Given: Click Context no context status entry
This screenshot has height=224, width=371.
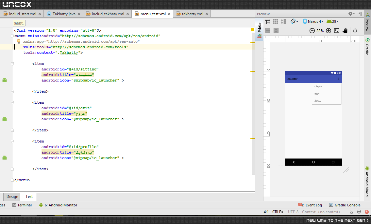Looking at the screenshot, I should tap(321, 212).
